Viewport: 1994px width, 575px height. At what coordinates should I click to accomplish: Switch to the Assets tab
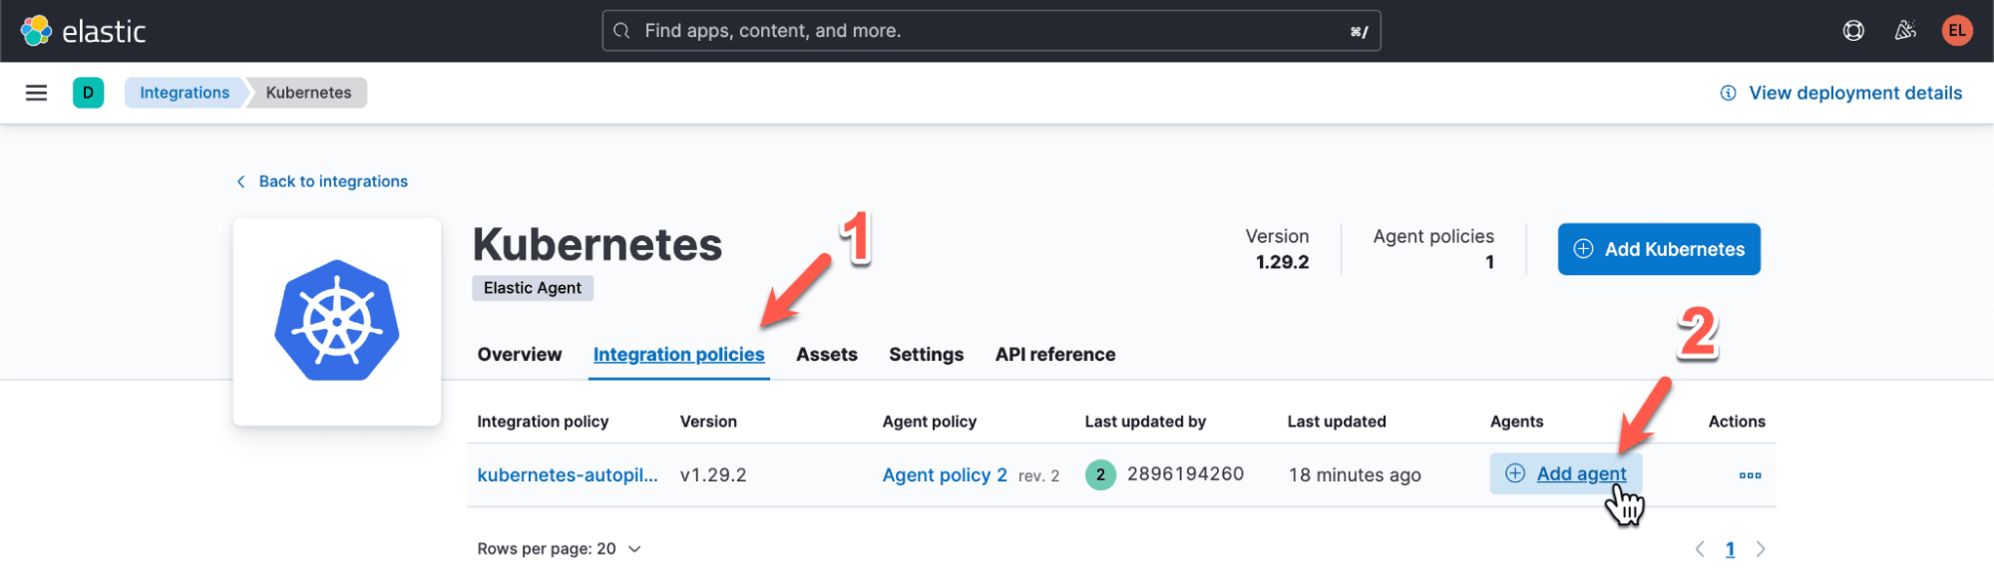pos(826,355)
